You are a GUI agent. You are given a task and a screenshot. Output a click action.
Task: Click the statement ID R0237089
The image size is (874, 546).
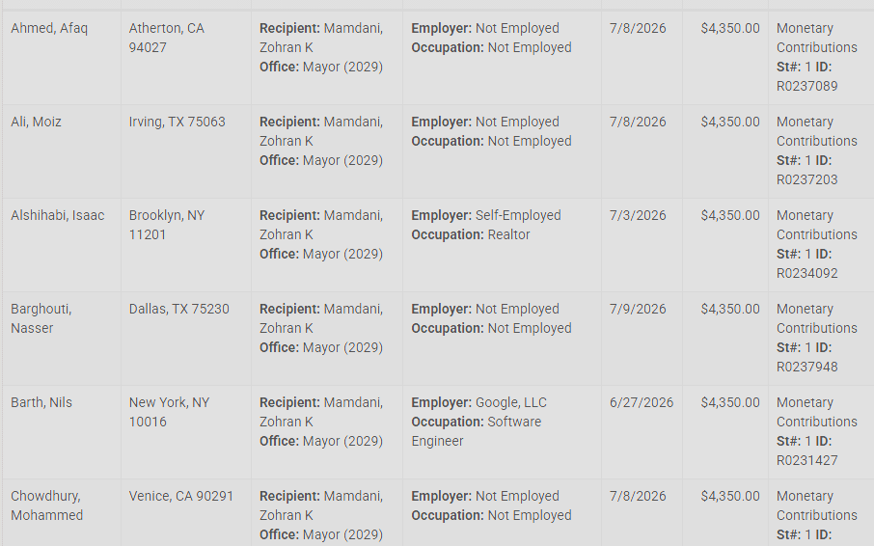click(x=807, y=87)
